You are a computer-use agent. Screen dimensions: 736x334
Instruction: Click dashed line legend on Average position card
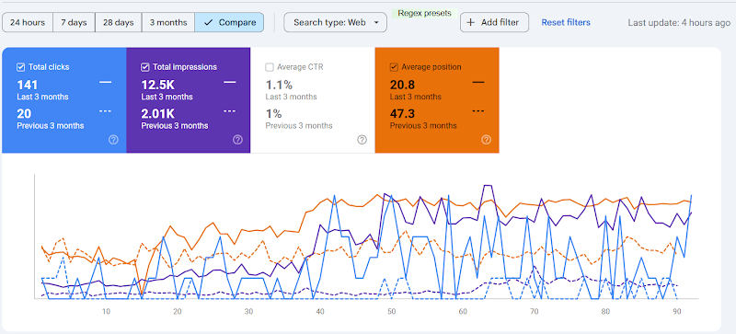coord(478,110)
